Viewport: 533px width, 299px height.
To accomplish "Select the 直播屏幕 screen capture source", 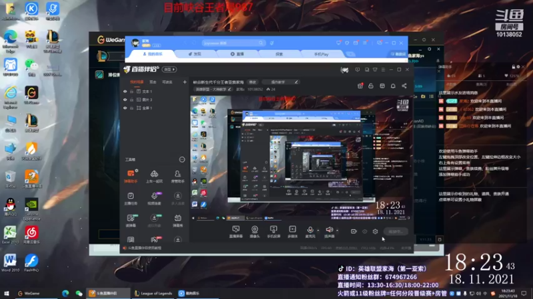I will pos(236,231).
